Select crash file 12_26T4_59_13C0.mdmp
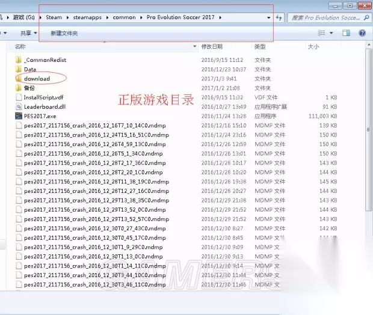The width and height of the screenshot is (373, 315). click(91, 144)
